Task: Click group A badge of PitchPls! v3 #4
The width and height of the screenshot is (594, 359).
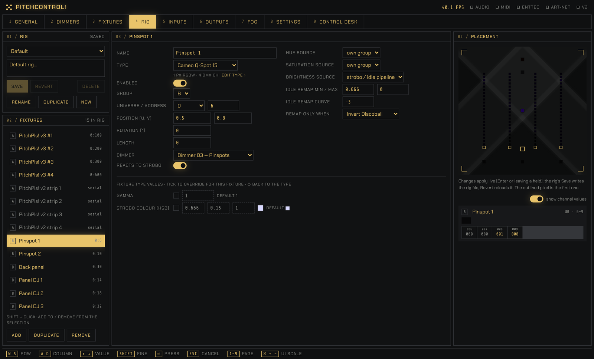Action: (x=13, y=175)
